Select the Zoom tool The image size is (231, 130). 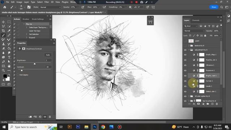pyautogui.click(x=3, y=71)
